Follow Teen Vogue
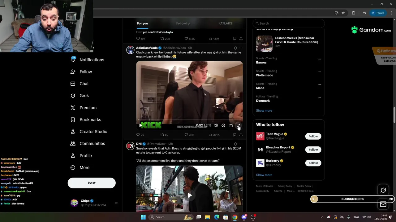 pyautogui.click(x=313, y=136)
